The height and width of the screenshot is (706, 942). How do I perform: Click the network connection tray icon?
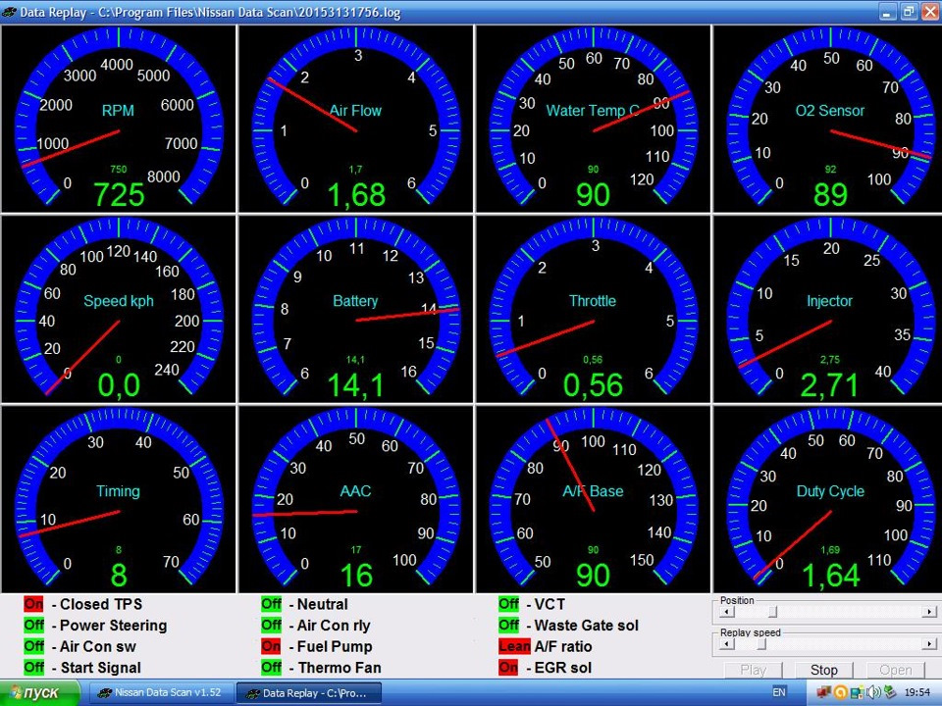[x=857, y=693]
